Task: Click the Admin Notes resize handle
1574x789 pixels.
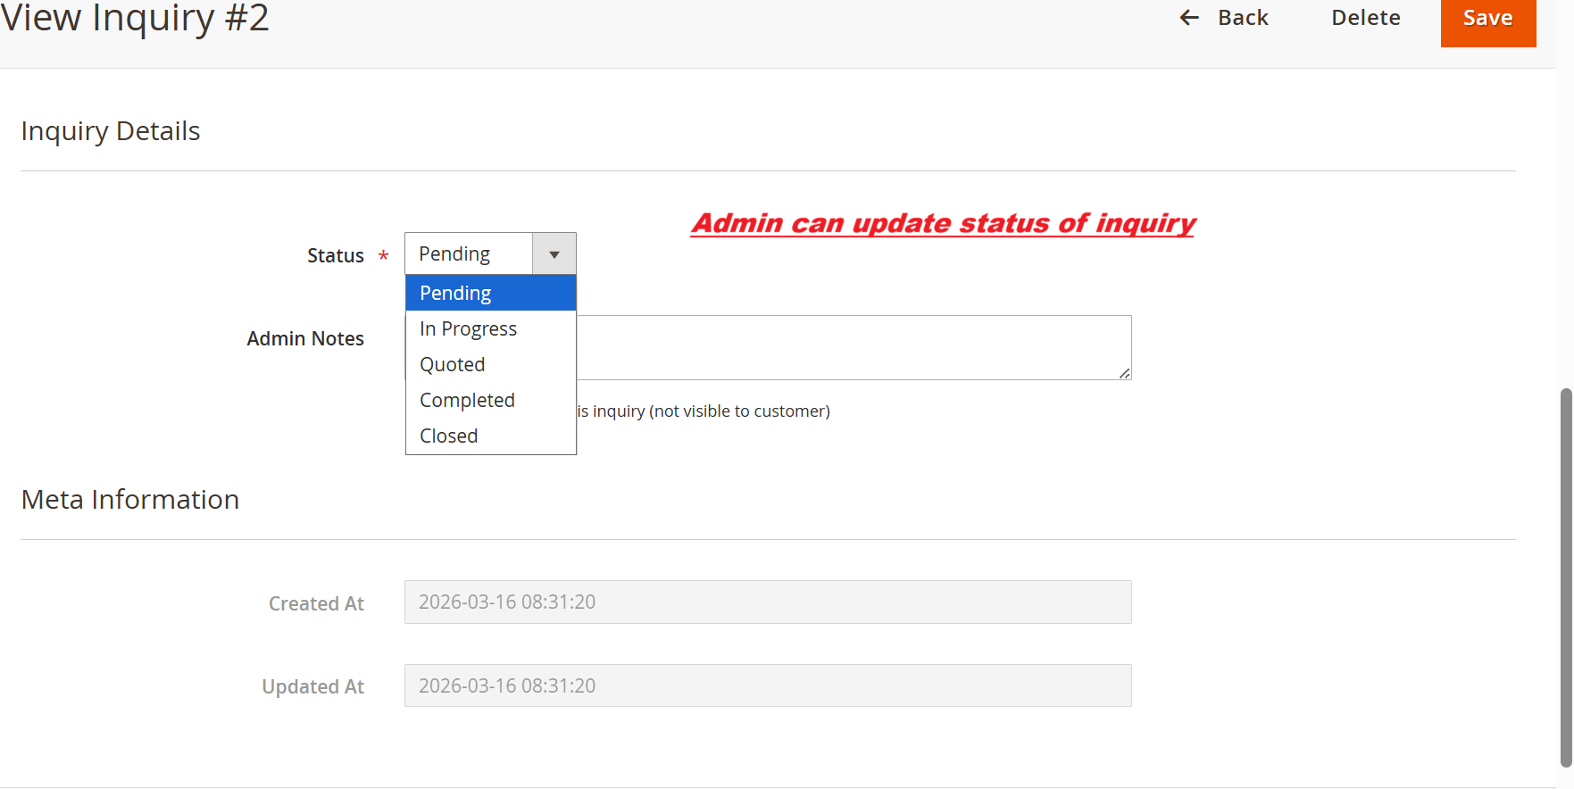Action: (1124, 373)
